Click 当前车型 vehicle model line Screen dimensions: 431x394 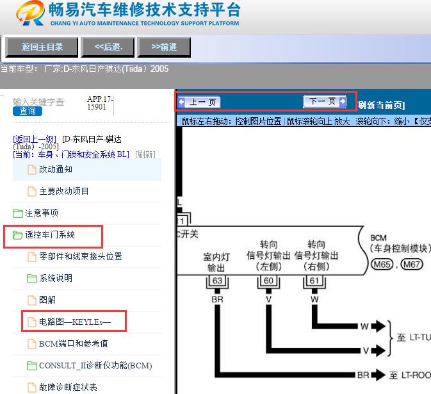pyautogui.click(x=85, y=69)
